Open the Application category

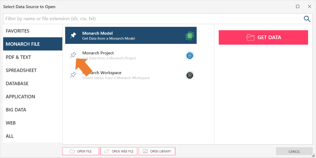coord(33,96)
